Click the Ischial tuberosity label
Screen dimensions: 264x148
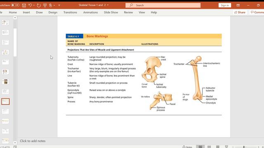click(161, 86)
